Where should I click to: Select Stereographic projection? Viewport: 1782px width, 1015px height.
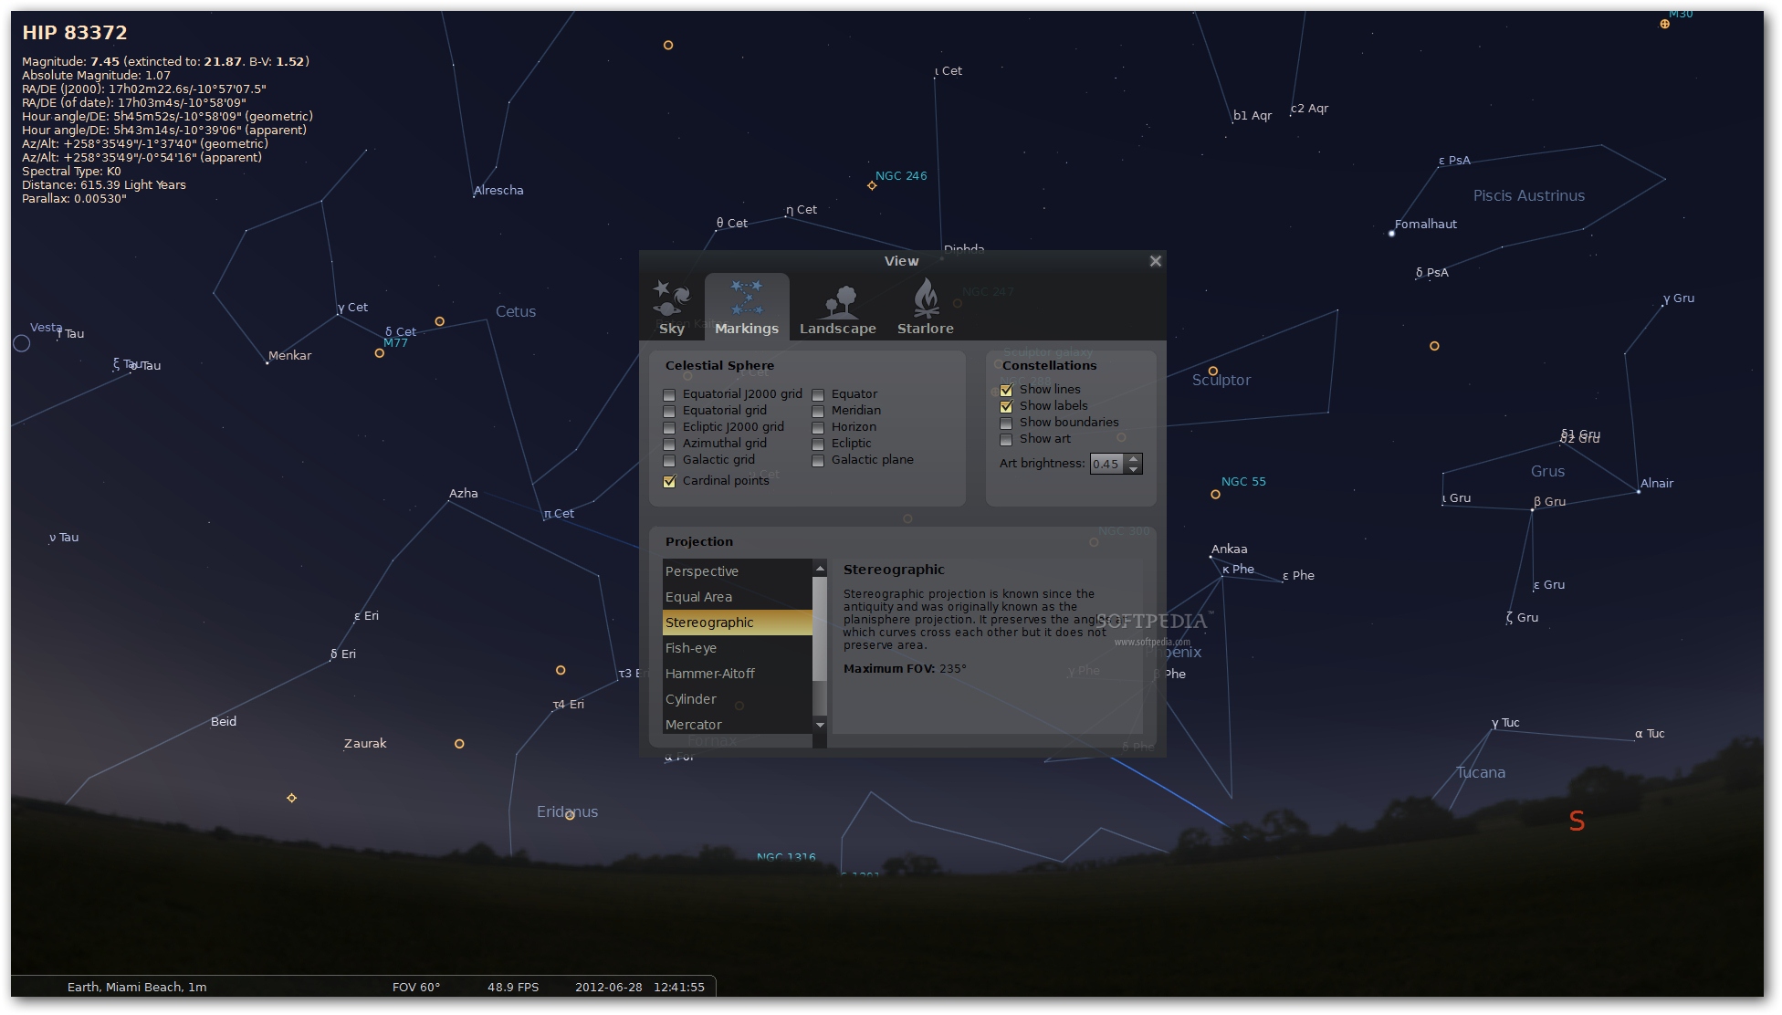(737, 623)
